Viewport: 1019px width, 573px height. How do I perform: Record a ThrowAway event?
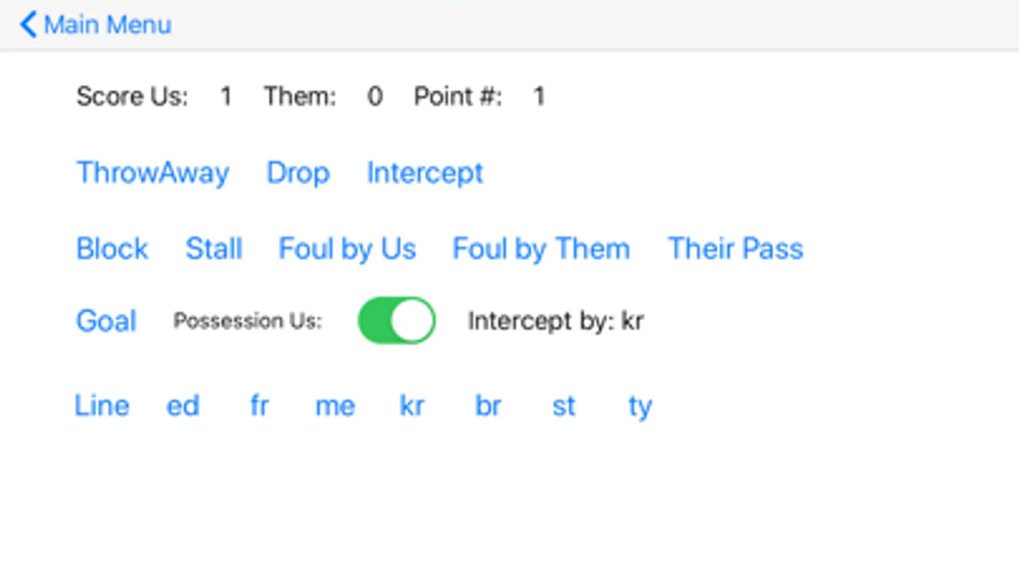(152, 173)
